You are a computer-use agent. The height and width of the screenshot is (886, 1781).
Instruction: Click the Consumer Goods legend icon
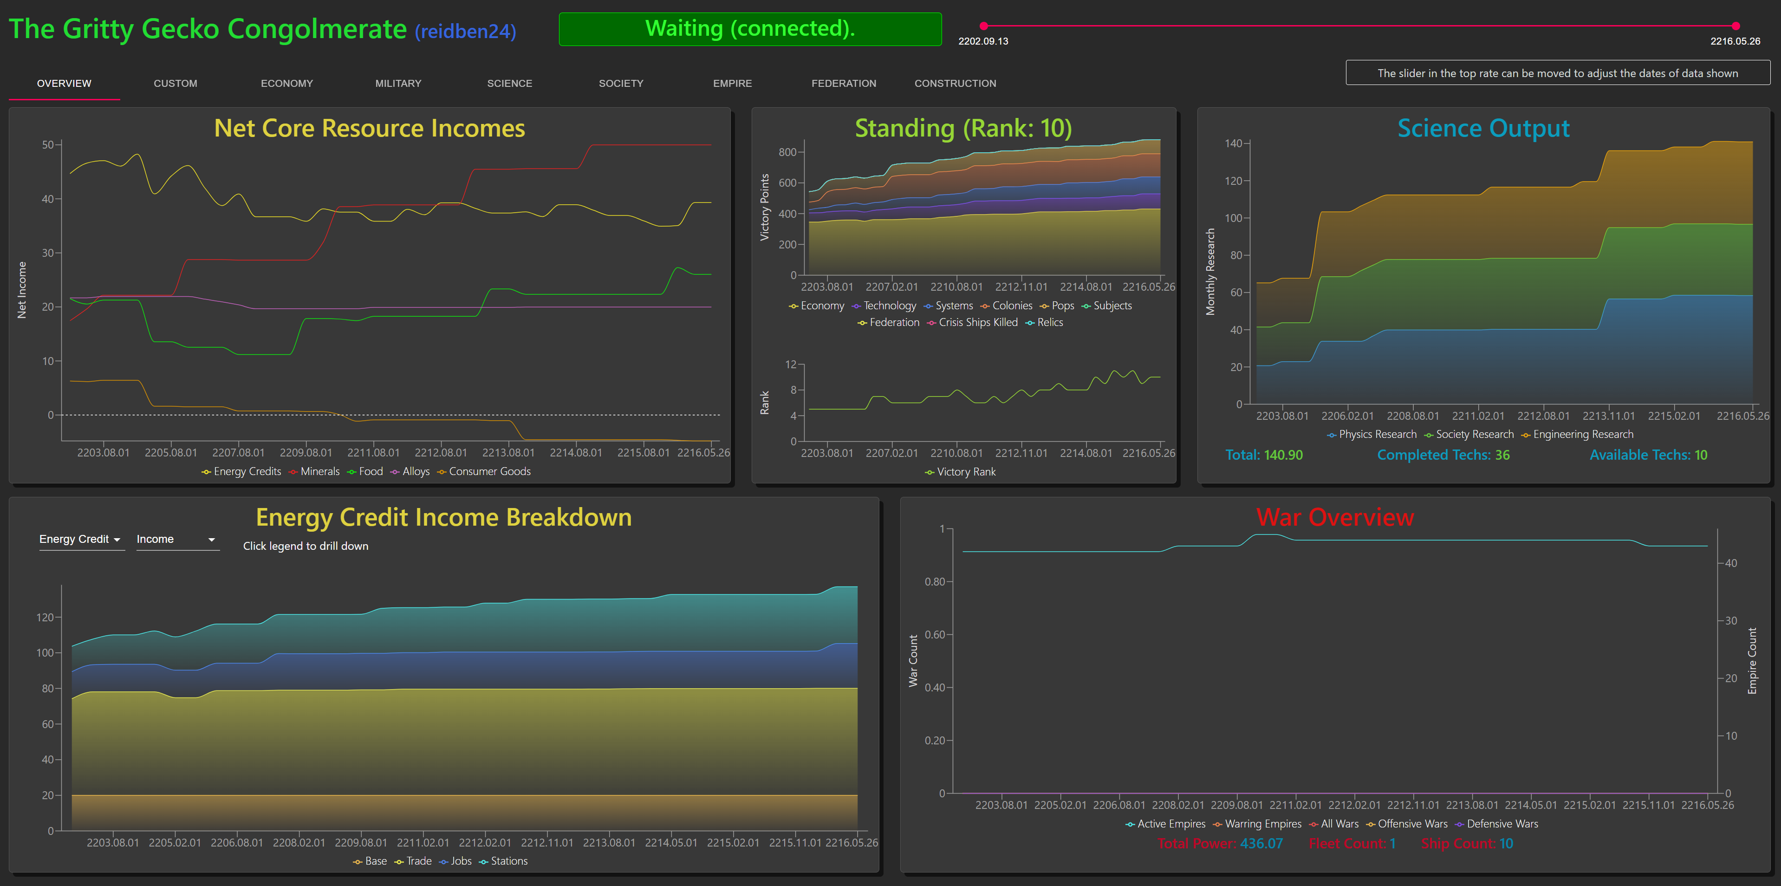pos(442,472)
